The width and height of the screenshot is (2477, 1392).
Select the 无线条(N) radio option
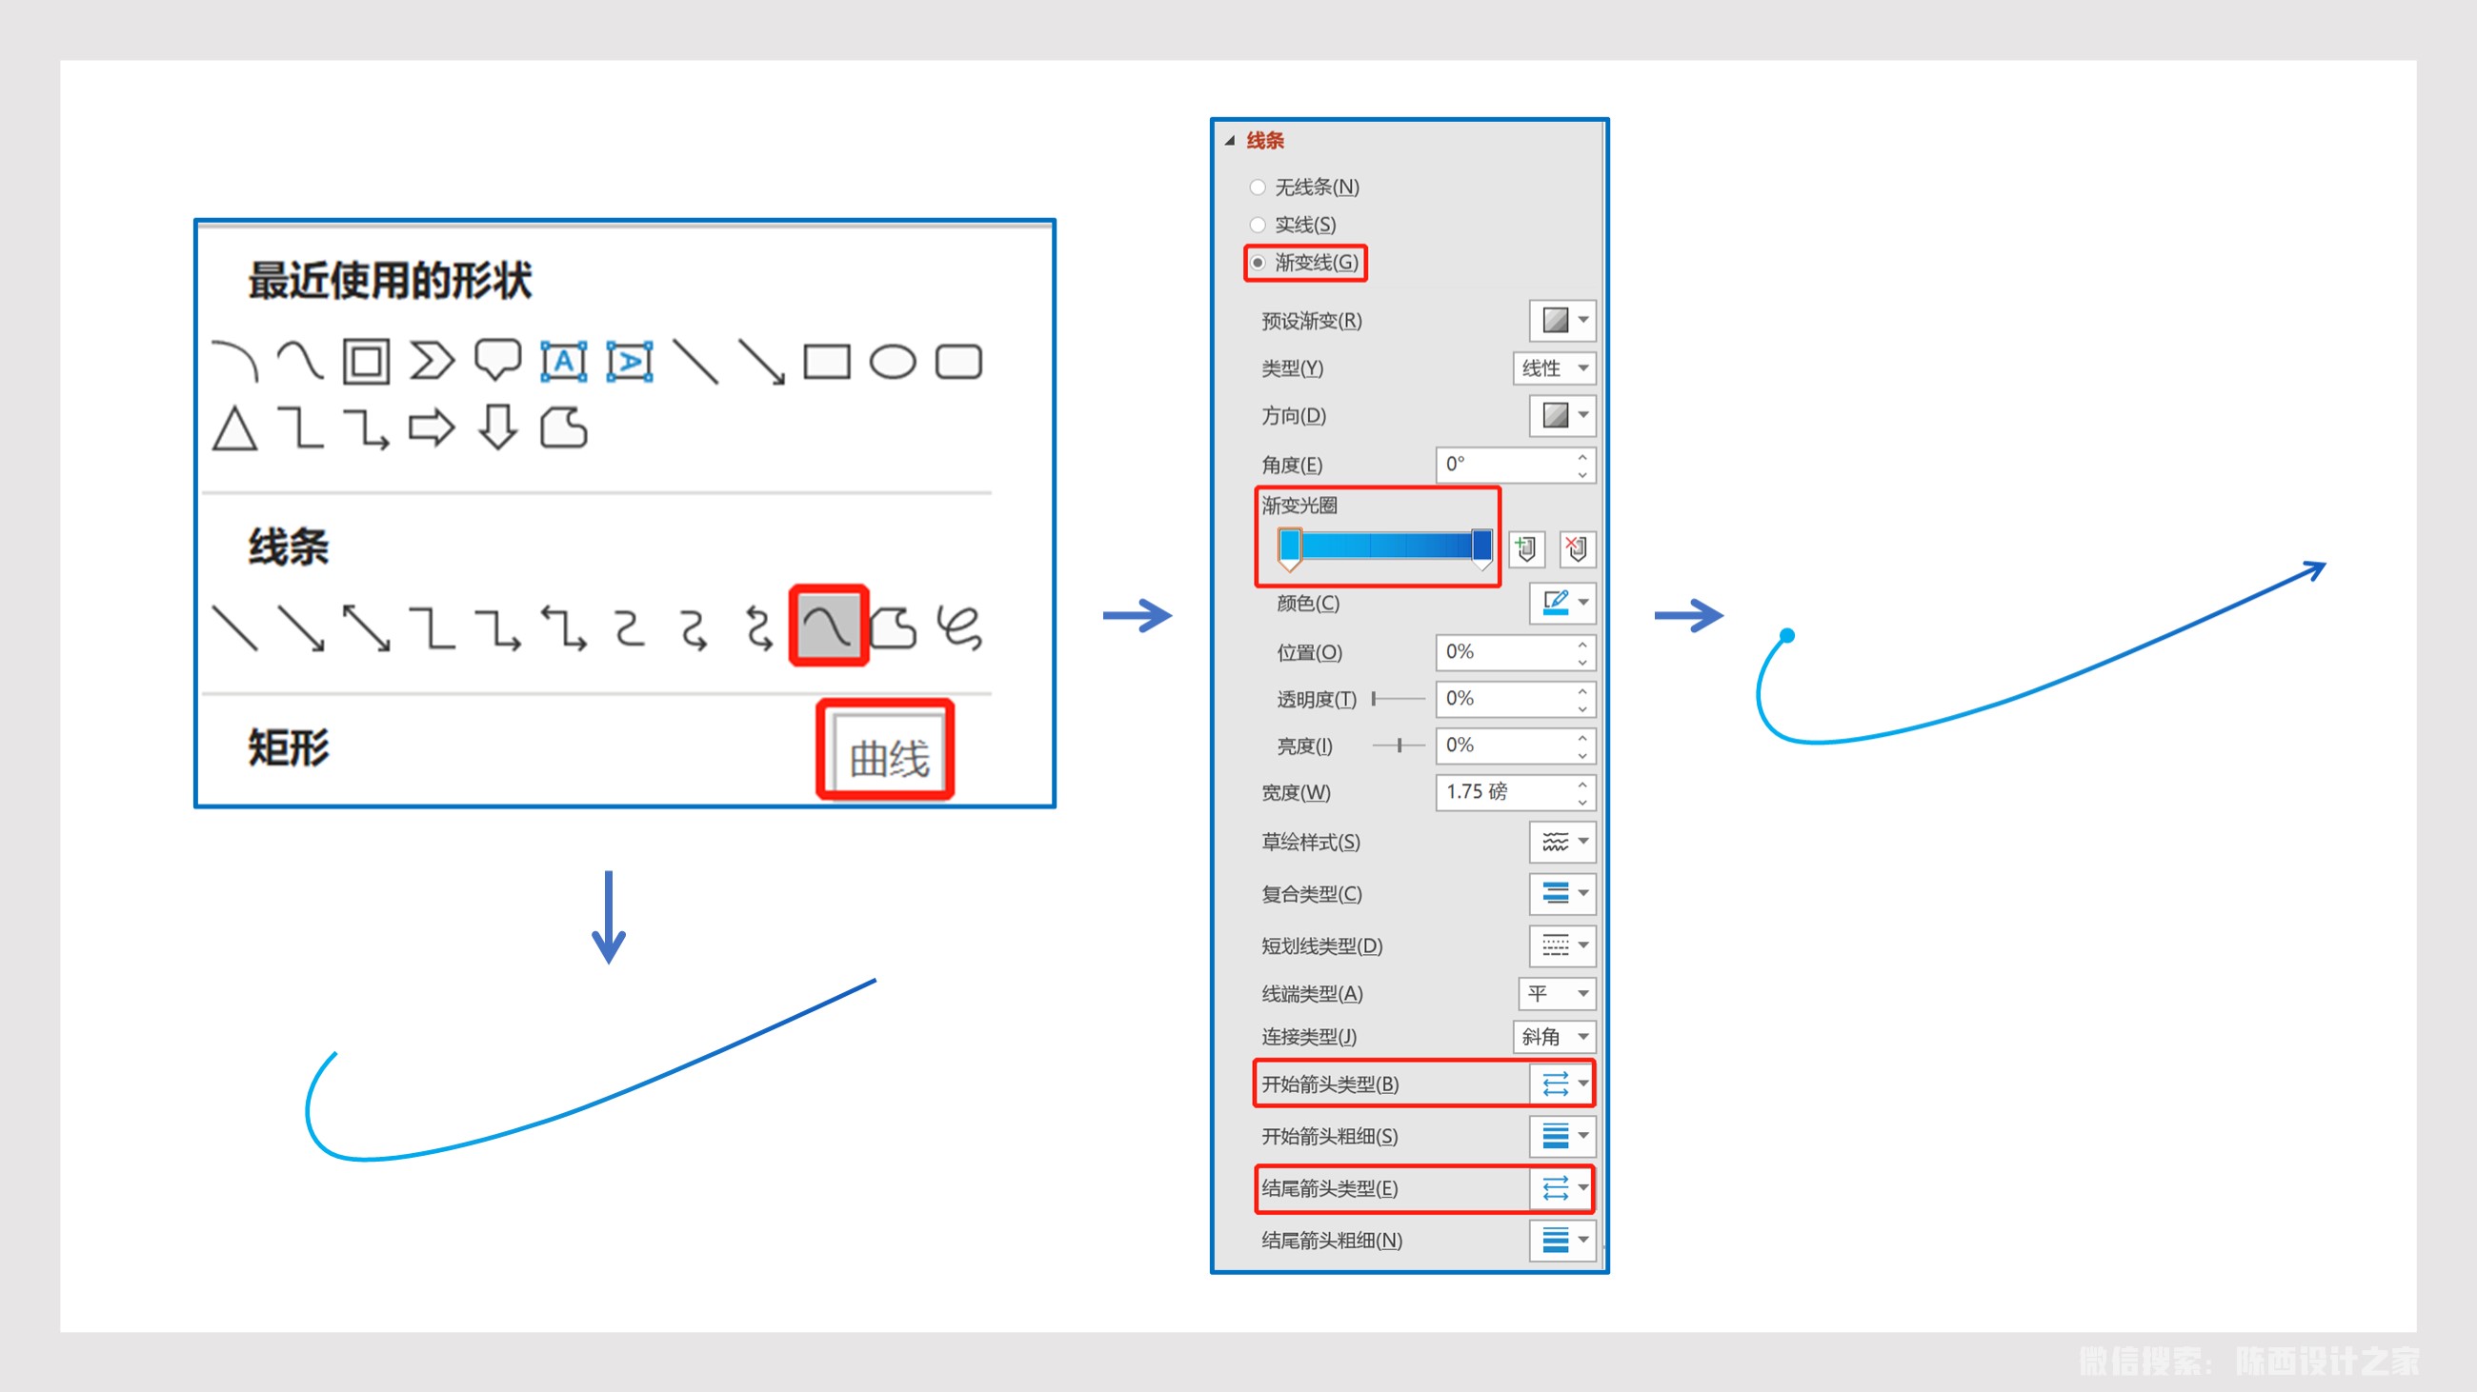1258,188
